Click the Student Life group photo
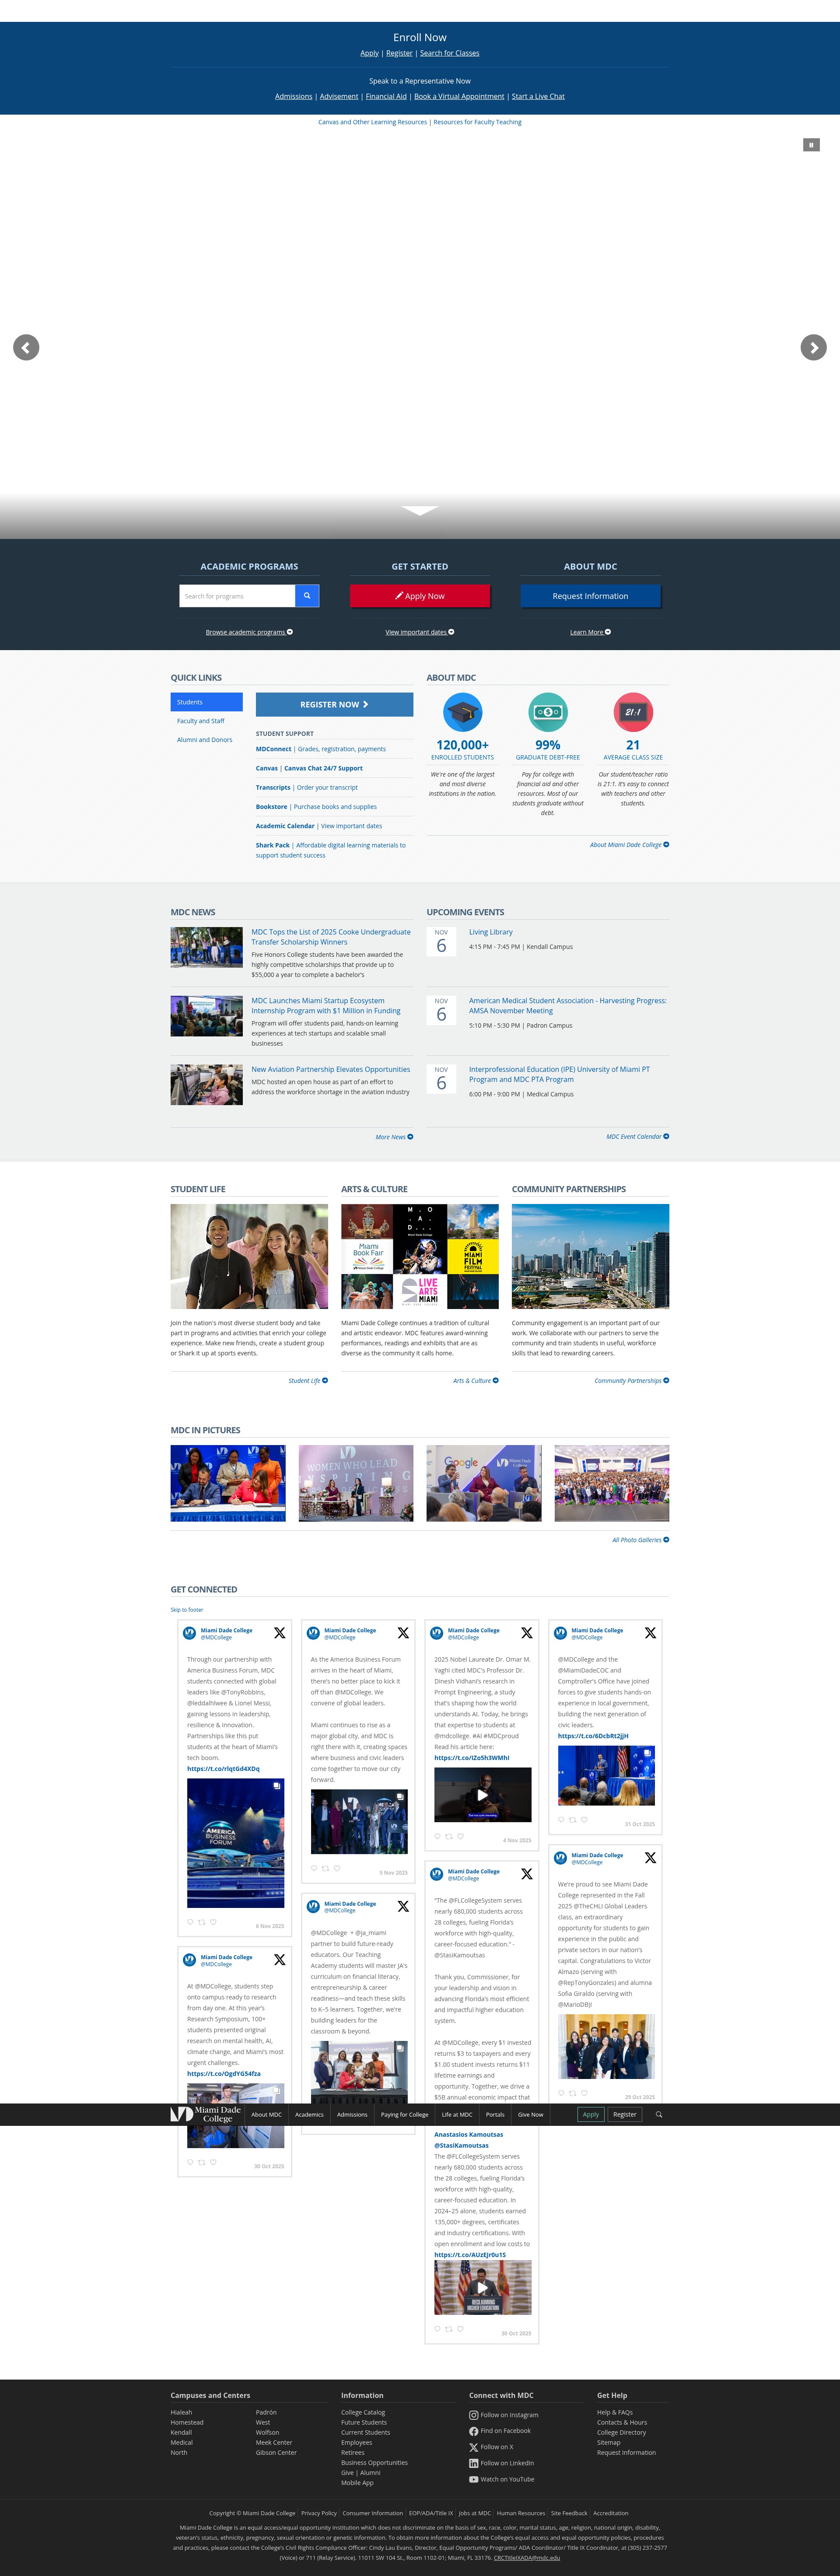This screenshot has height=2576, width=840. pos(249,1256)
